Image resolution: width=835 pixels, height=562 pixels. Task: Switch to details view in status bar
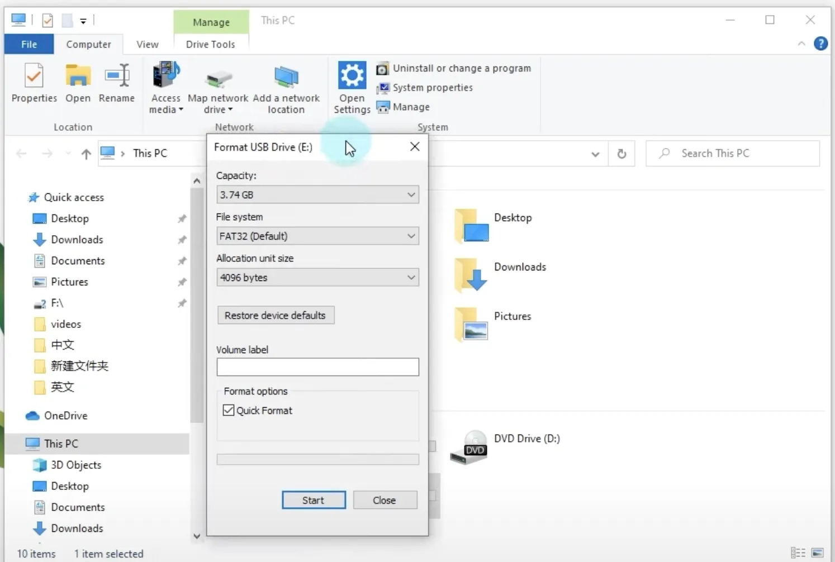(x=798, y=553)
